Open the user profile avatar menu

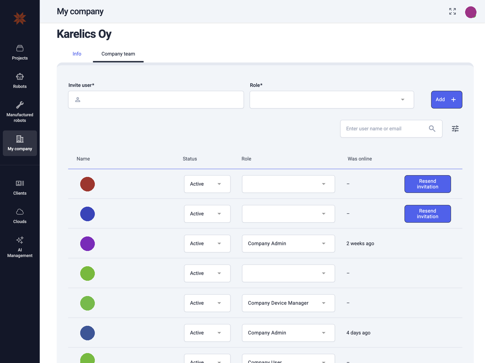pyautogui.click(x=471, y=12)
